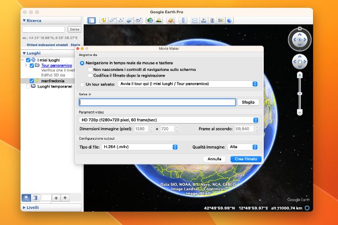Click the Crea filmato button

tap(246, 159)
